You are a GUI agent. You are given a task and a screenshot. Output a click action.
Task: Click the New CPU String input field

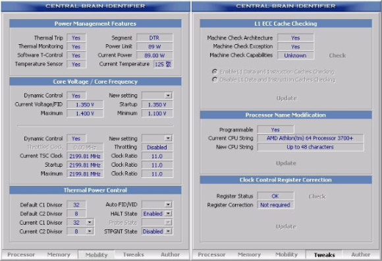(x=310, y=147)
